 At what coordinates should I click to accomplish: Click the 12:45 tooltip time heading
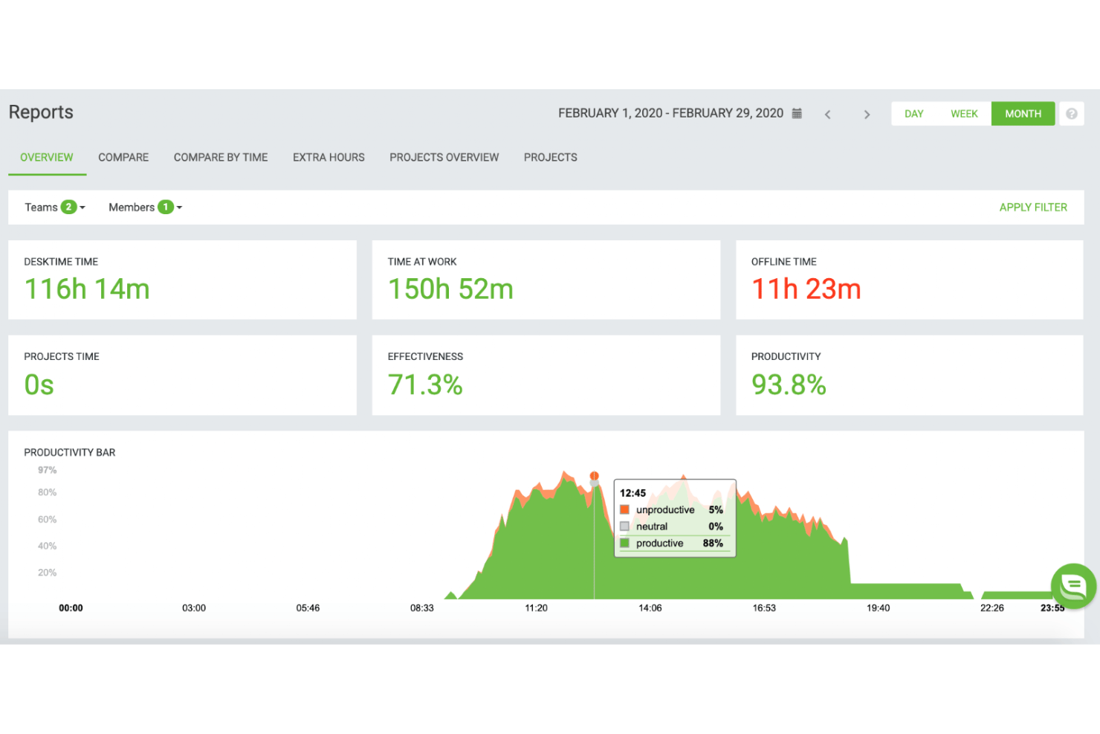[x=632, y=493]
